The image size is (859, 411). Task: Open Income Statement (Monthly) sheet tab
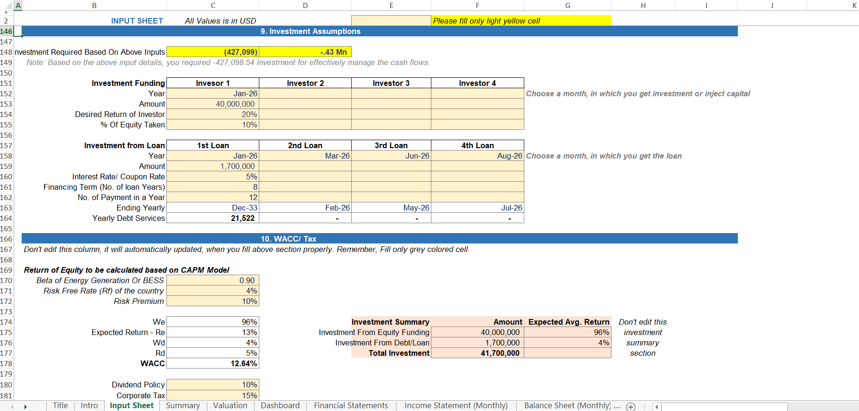tap(456, 405)
